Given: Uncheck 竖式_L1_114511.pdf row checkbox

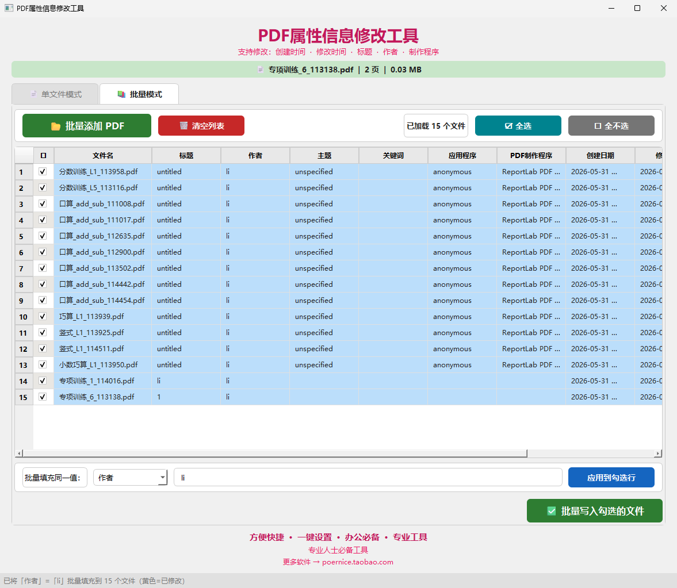Looking at the screenshot, I should click(43, 348).
